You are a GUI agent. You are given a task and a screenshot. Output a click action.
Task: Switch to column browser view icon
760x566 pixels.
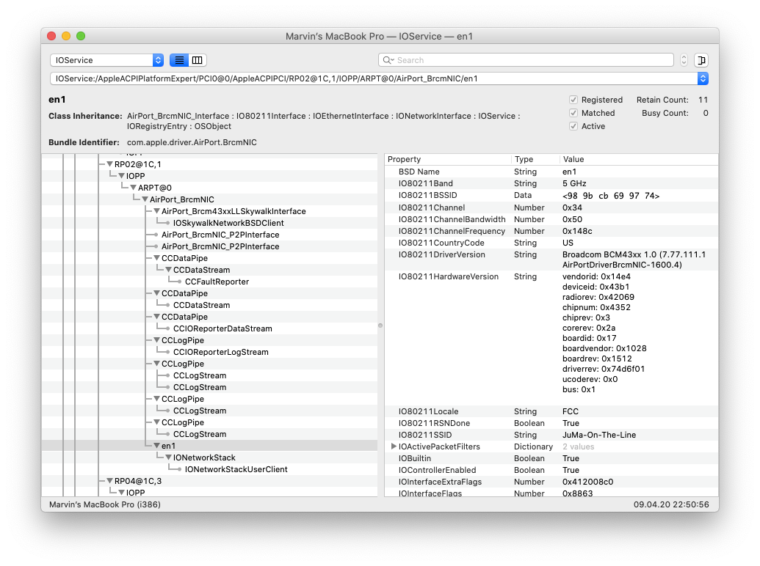pos(198,60)
